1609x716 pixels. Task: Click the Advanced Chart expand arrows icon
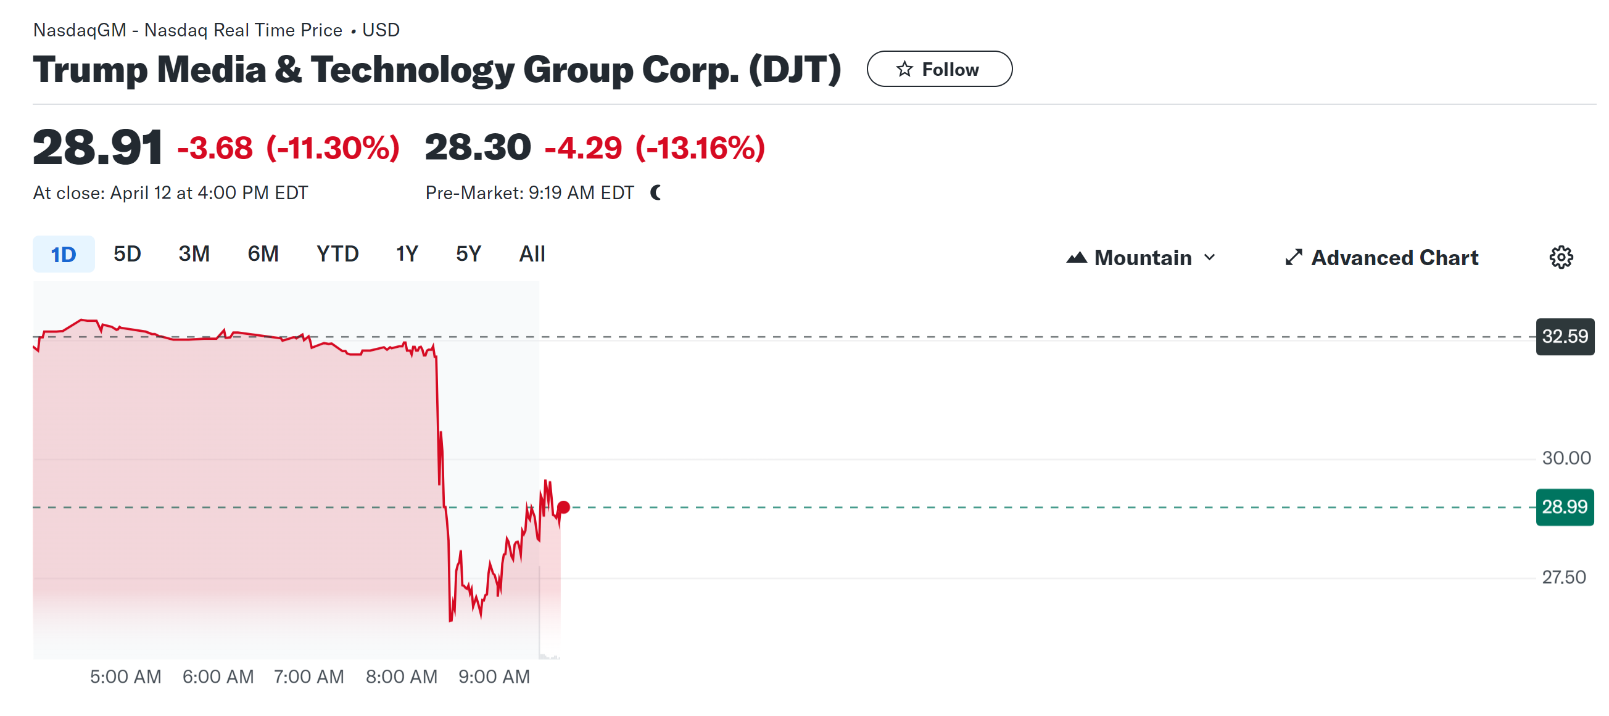1293,258
